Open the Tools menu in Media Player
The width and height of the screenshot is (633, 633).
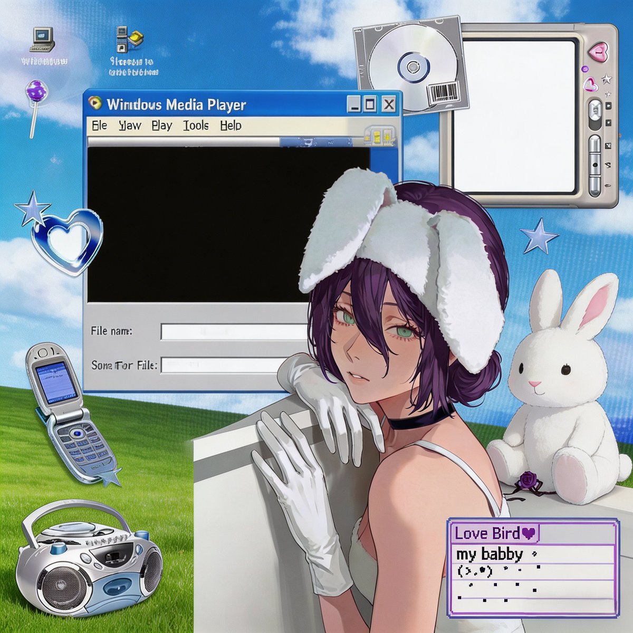pos(196,126)
